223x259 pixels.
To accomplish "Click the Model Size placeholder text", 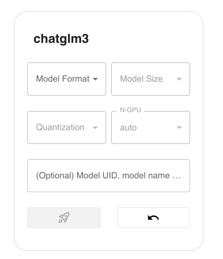I will point(142,79).
